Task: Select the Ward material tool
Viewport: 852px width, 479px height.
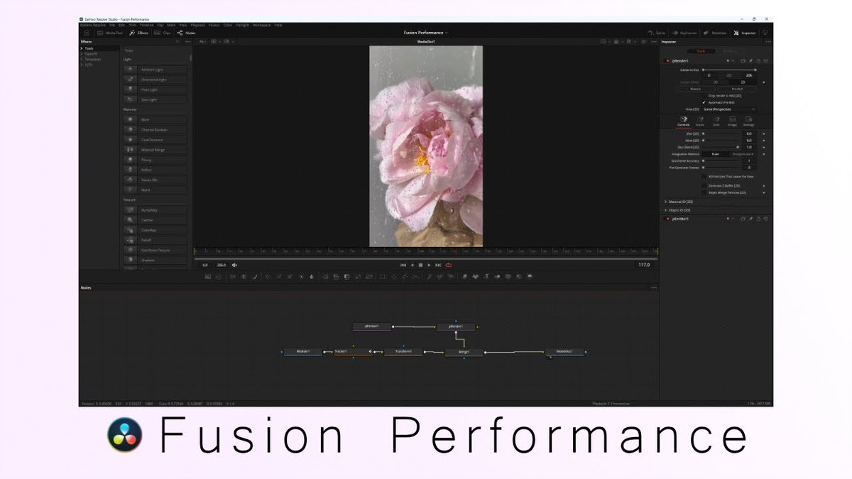Action: (155, 189)
